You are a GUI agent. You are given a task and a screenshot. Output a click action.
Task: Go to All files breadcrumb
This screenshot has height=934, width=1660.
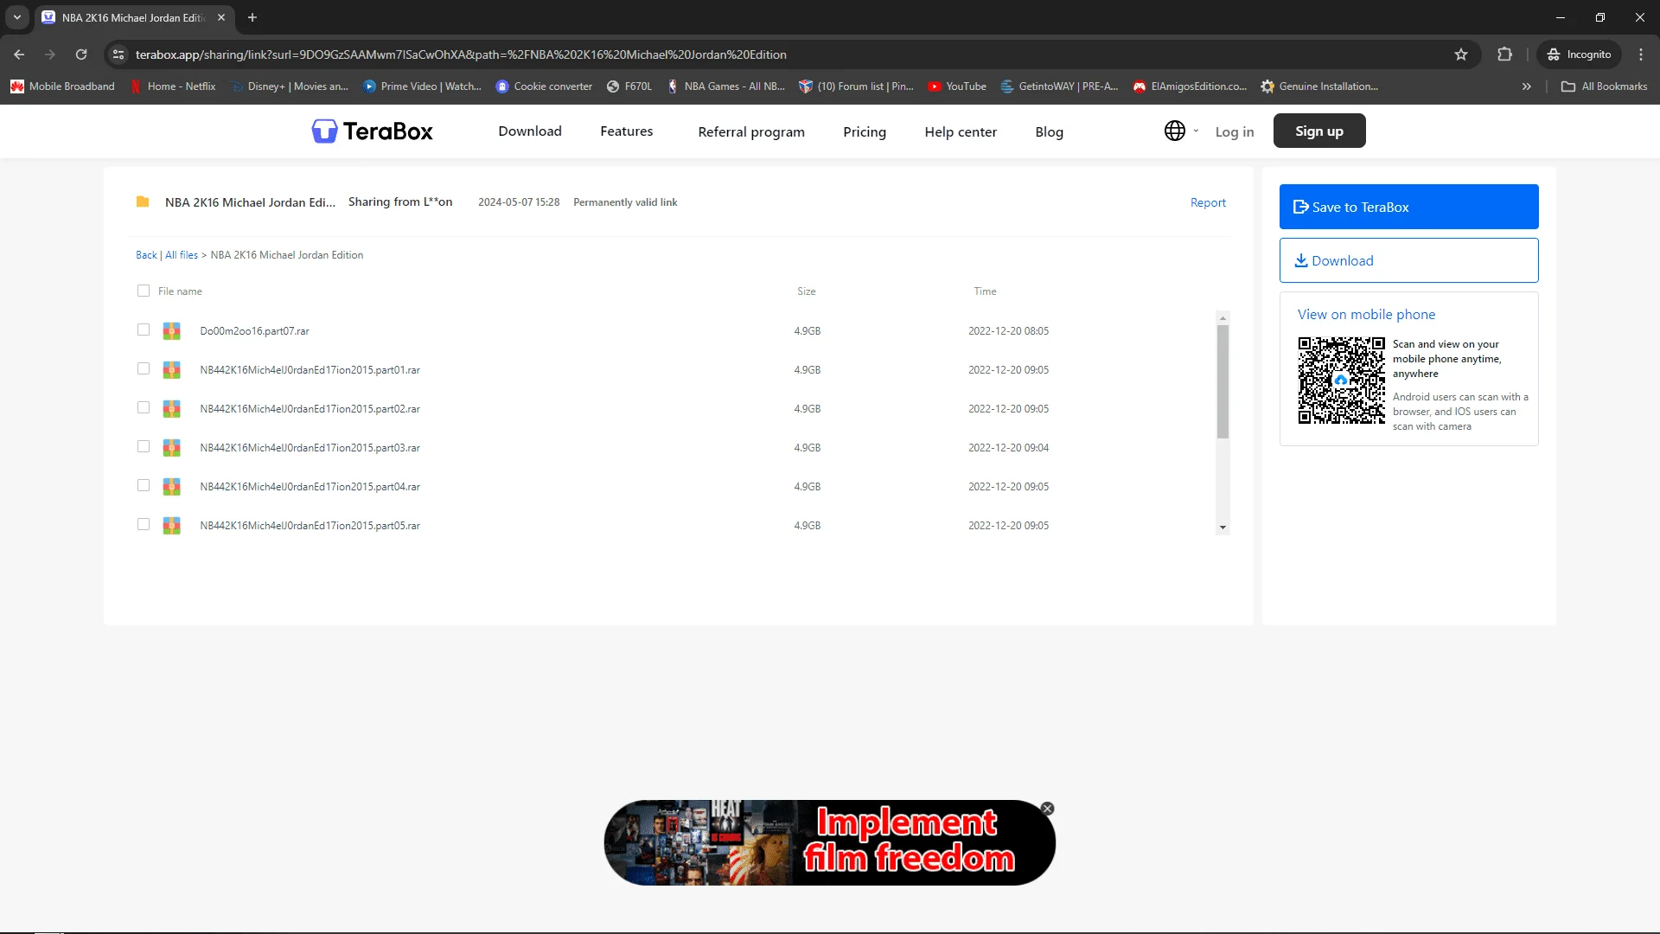point(182,255)
